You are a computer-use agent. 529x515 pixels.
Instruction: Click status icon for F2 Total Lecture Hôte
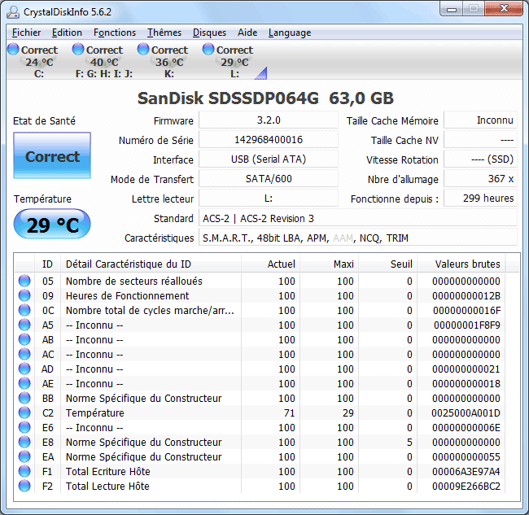[x=24, y=486]
